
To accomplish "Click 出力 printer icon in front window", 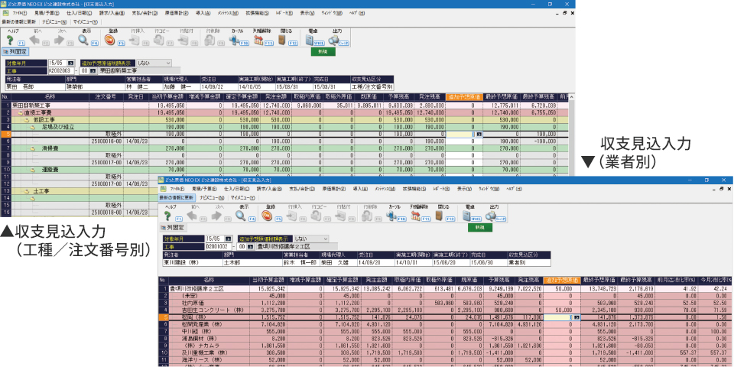I will [x=492, y=216].
